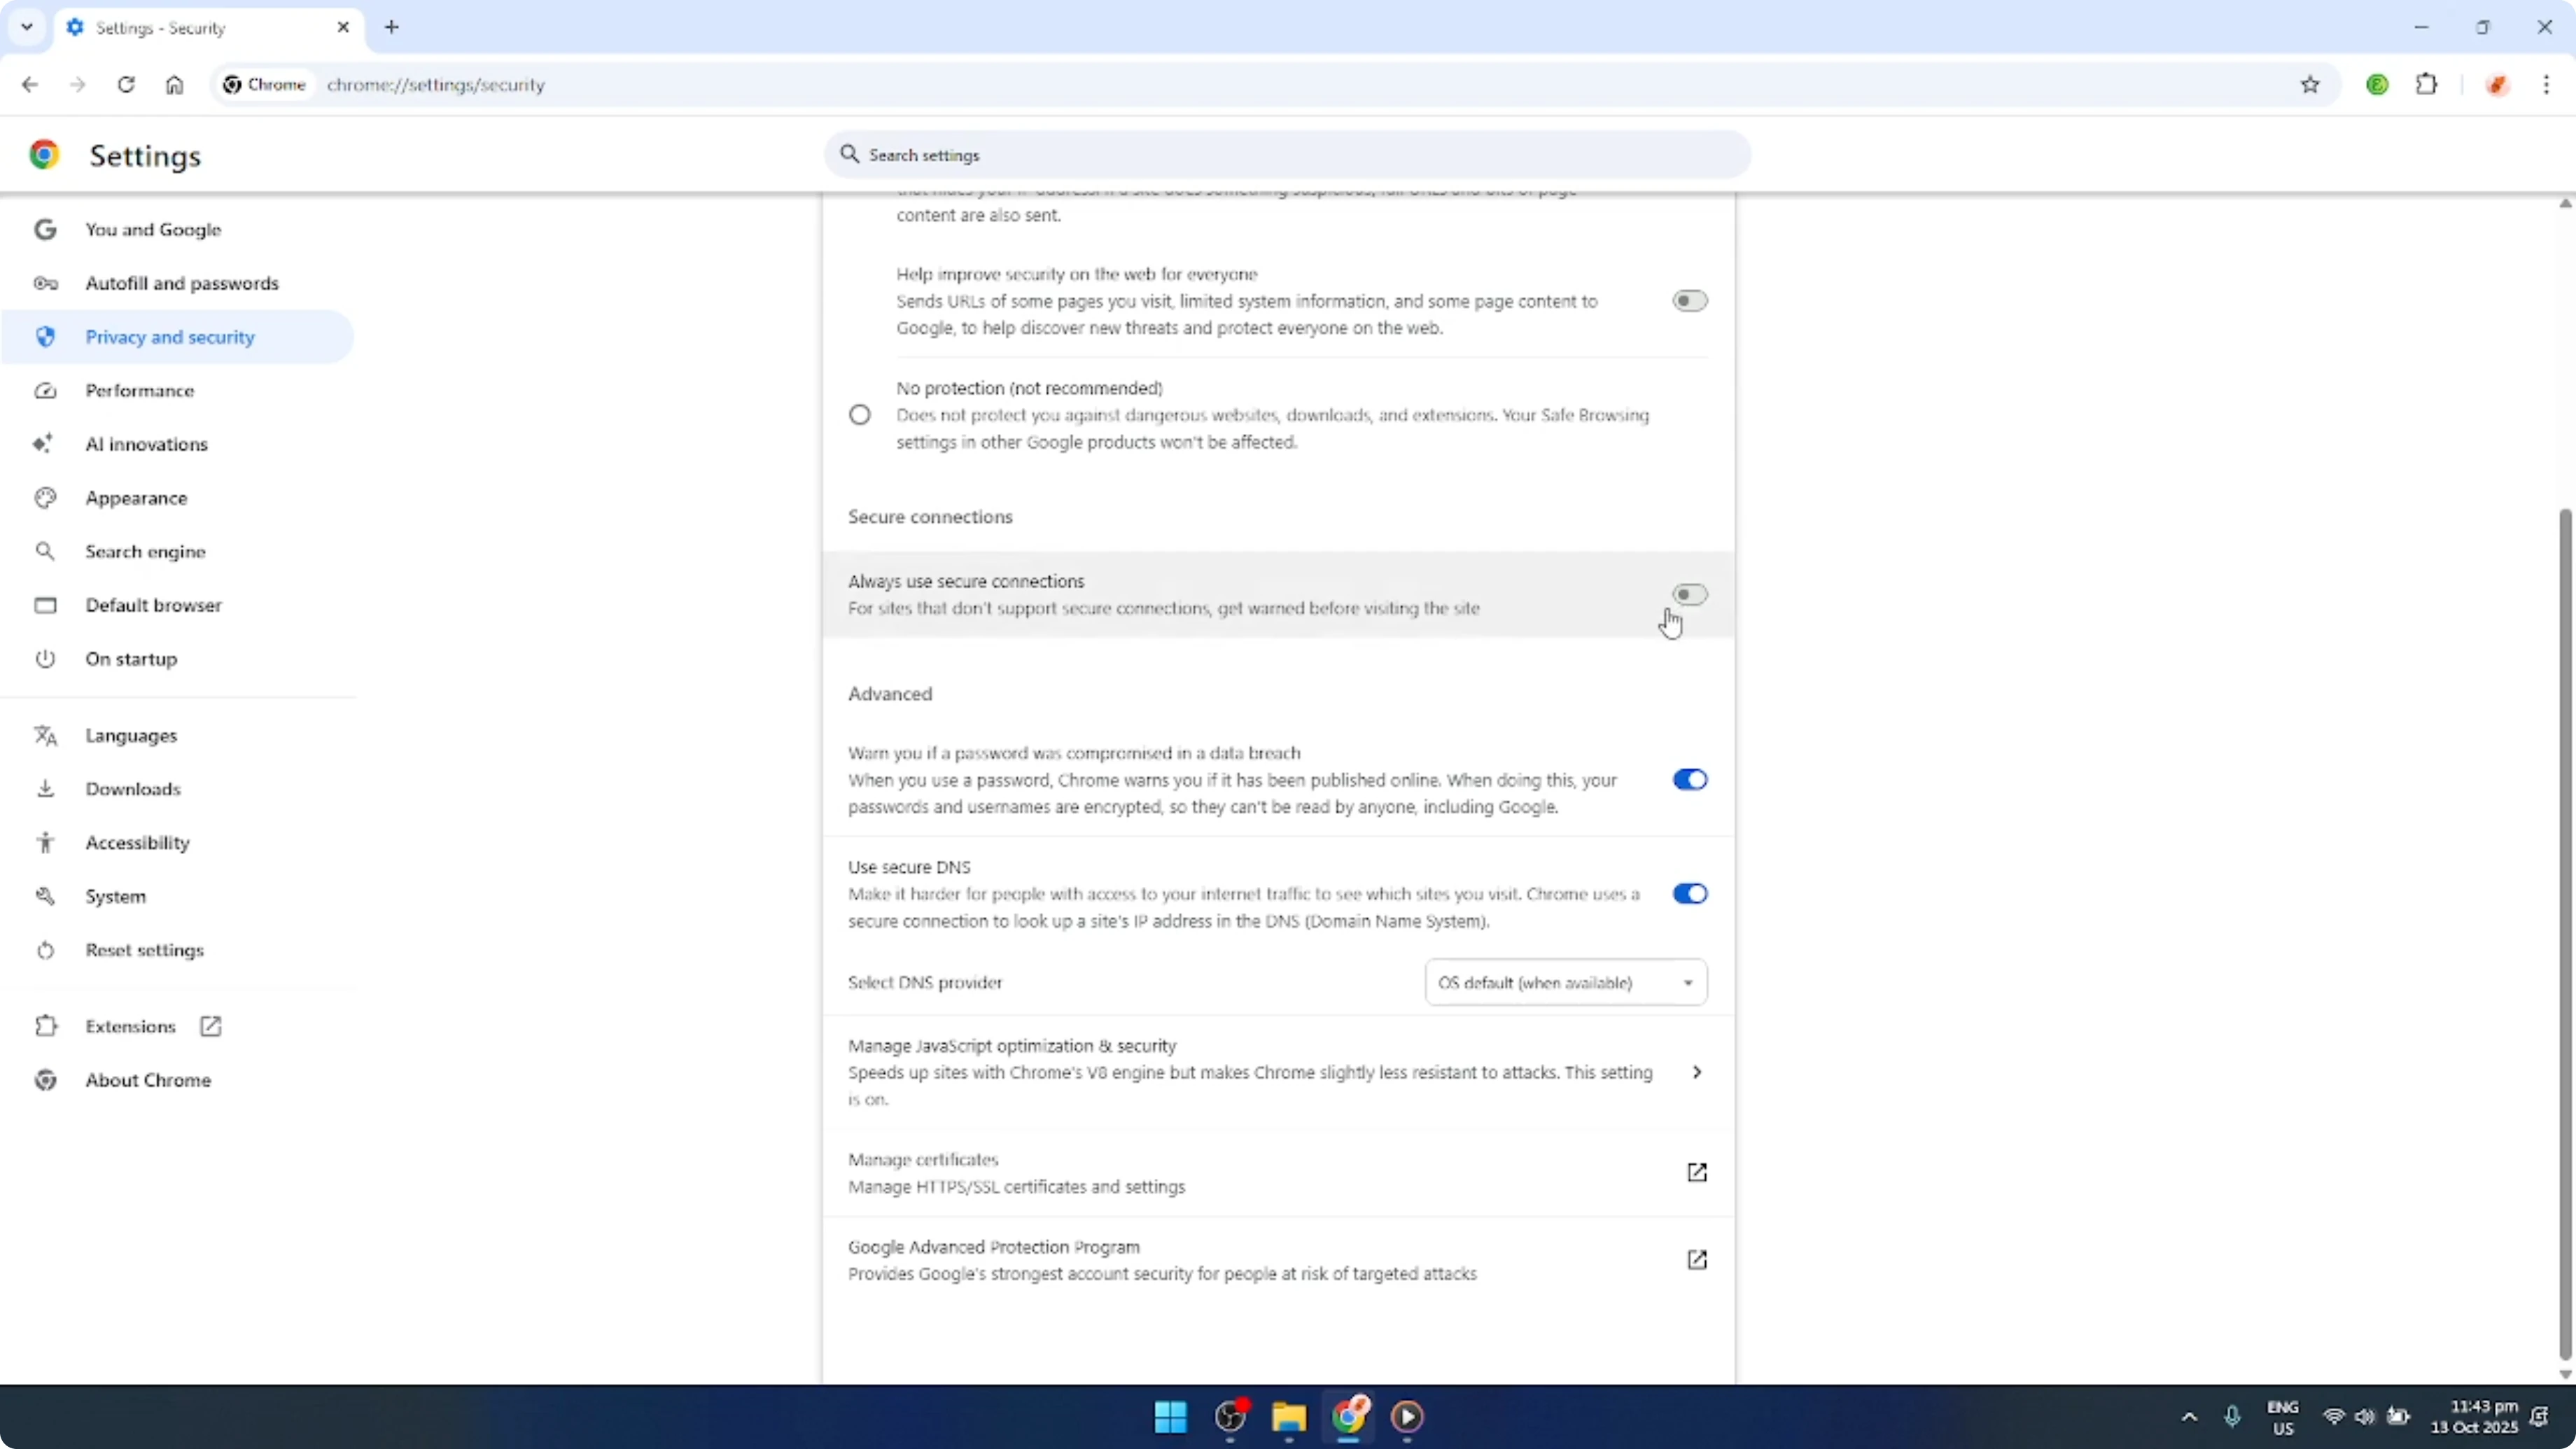Select Autofill and passwords in sidebar
Screen dimensions: 2576x1449
pos(182,283)
